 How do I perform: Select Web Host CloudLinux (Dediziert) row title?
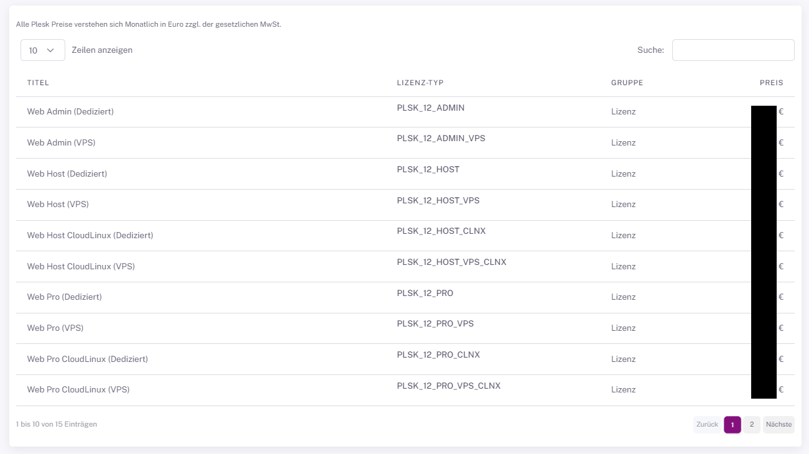point(90,236)
